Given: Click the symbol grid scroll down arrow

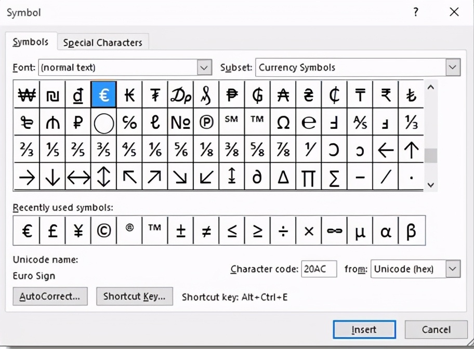Looking at the screenshot, I should 431,184.
